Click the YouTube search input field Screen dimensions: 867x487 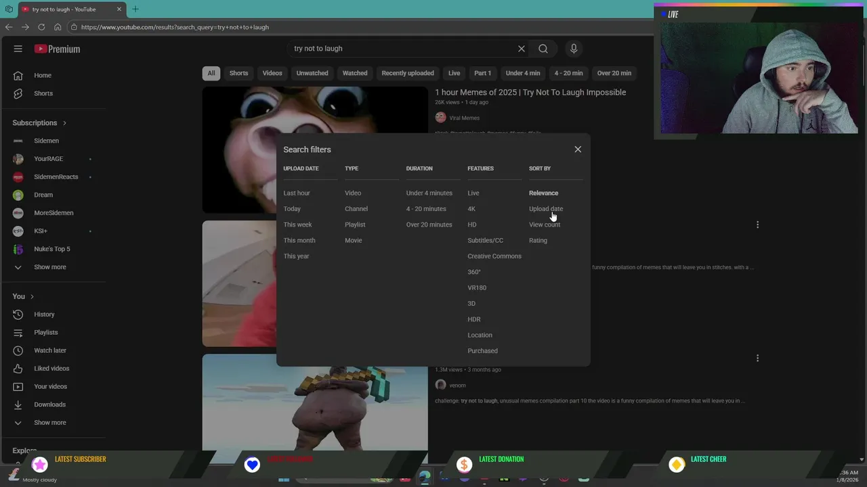pyautogui.click(x=403, y=49)
